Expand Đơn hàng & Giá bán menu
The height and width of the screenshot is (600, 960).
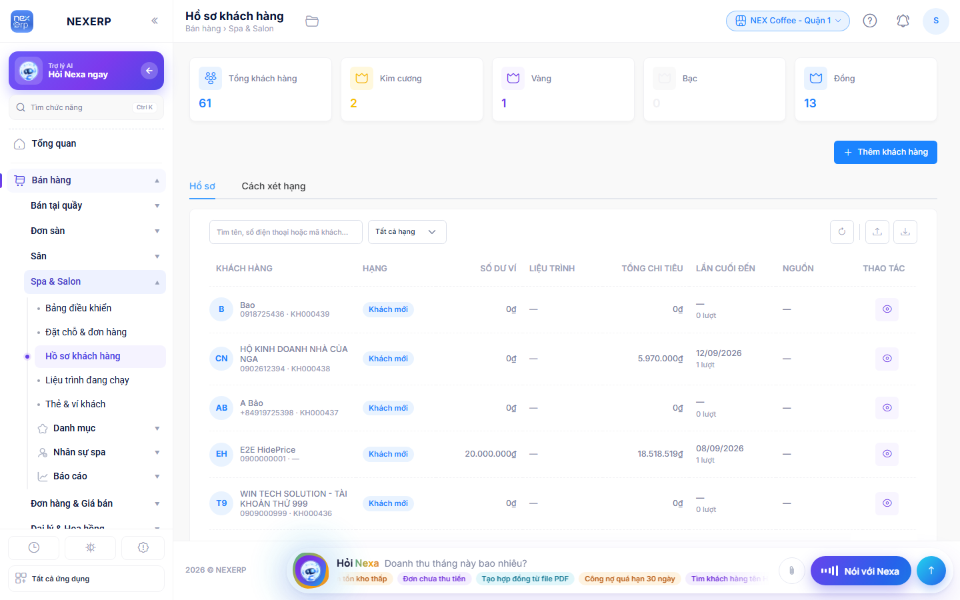coord(94,503)
